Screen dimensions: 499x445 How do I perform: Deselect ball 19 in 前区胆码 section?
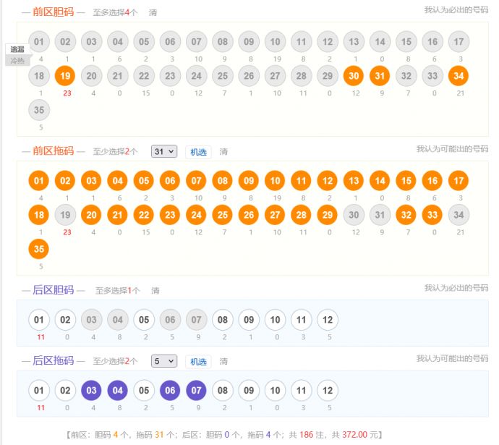click(65, 75)
